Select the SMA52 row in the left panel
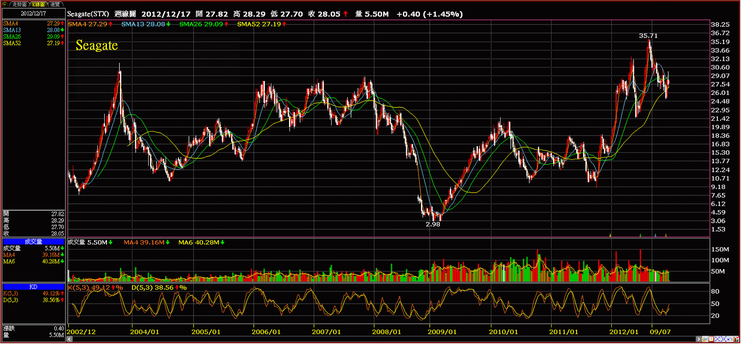Screen dimensions: 741x344 [33, 43]
